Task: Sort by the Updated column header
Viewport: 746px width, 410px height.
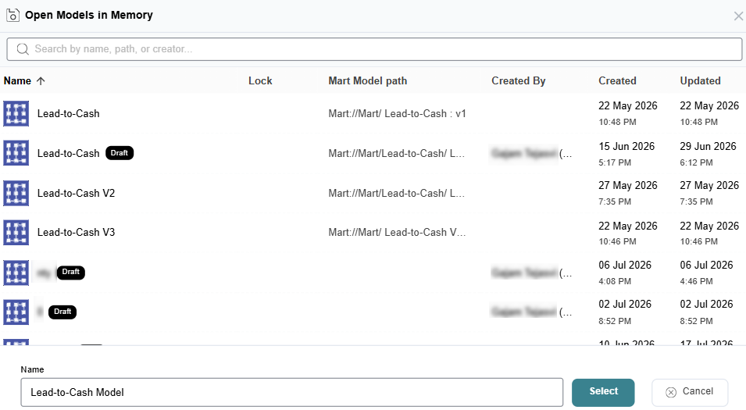Action: click(x=701, y=81)
